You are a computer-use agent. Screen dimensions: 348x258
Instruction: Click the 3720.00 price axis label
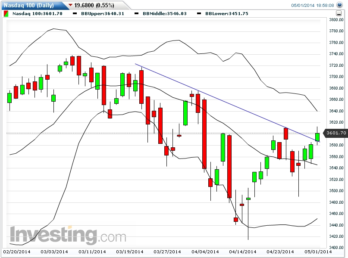tap(336, 65)
